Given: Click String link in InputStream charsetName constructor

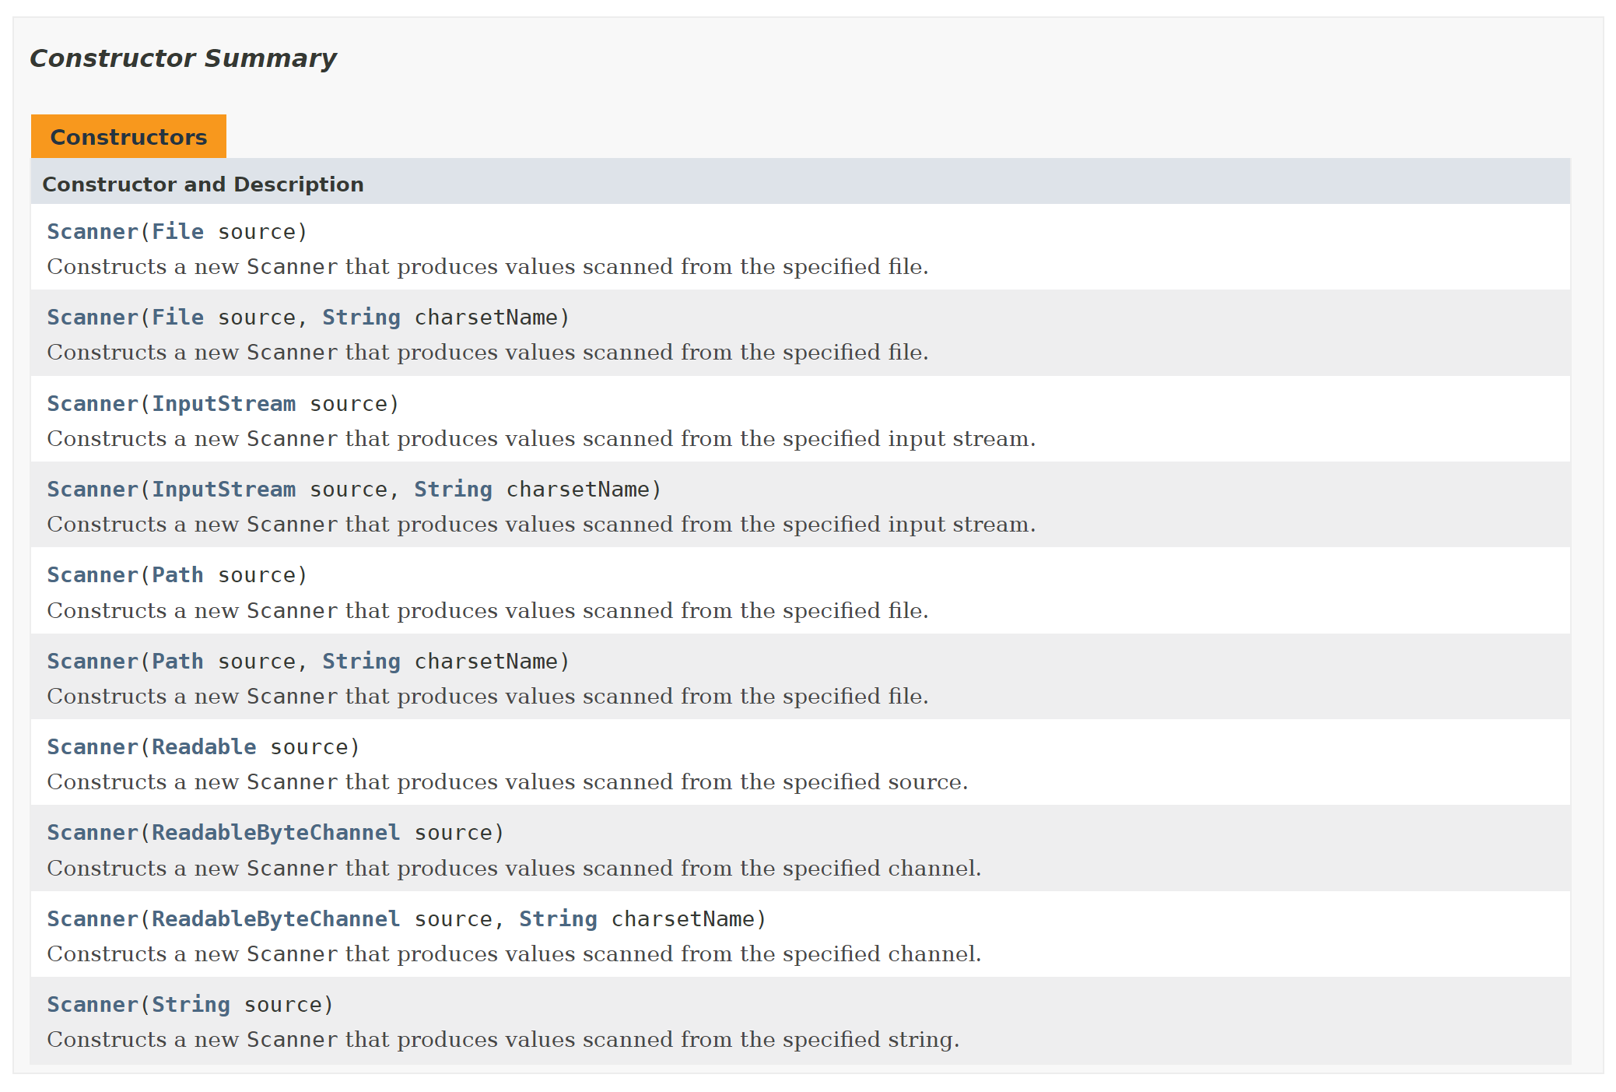Looking at the screenshot, I should click(x=453, y=490).
